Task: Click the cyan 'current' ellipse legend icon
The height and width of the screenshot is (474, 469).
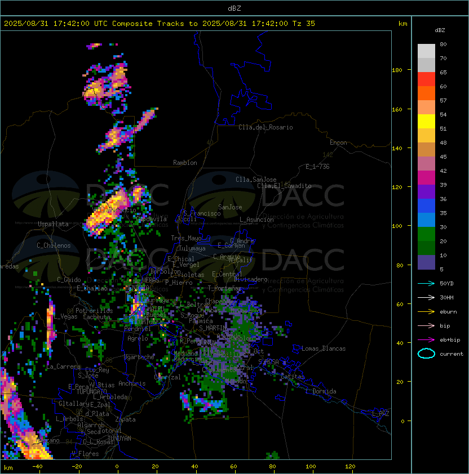Action: point(426,354)
